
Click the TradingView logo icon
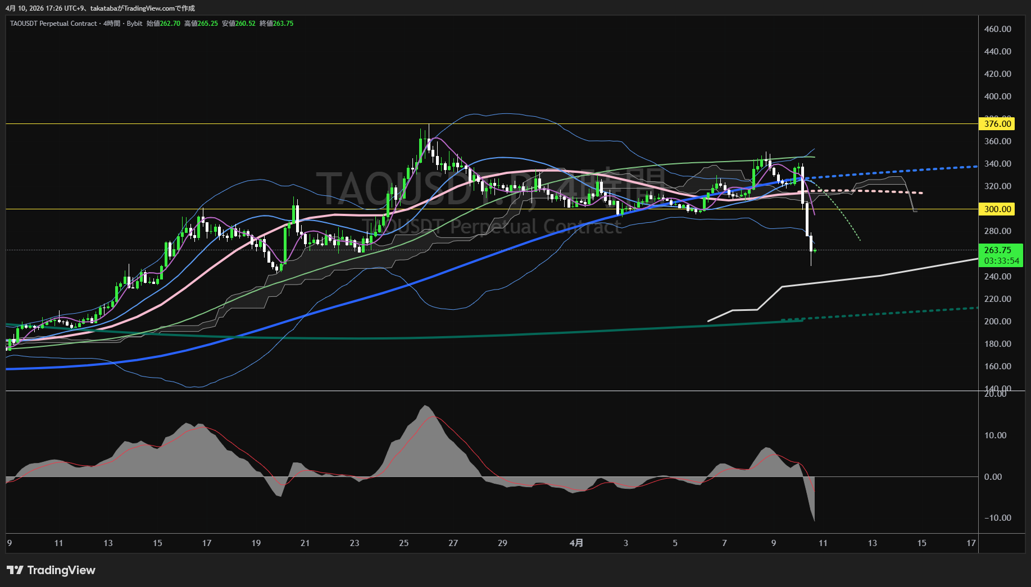(15, 570)
